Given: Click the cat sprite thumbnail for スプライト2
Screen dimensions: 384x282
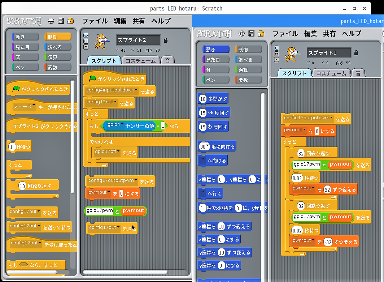Looking at the screenshot, I should click(101, 41).
